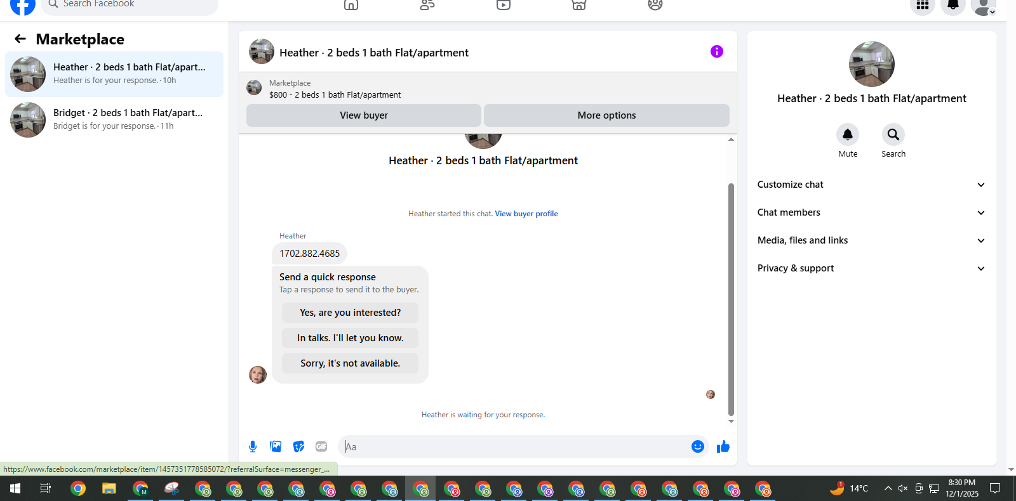1016x501 pixels.
Task: Search in conversation using the magnifier icon
Action: (x=893, y=134)
